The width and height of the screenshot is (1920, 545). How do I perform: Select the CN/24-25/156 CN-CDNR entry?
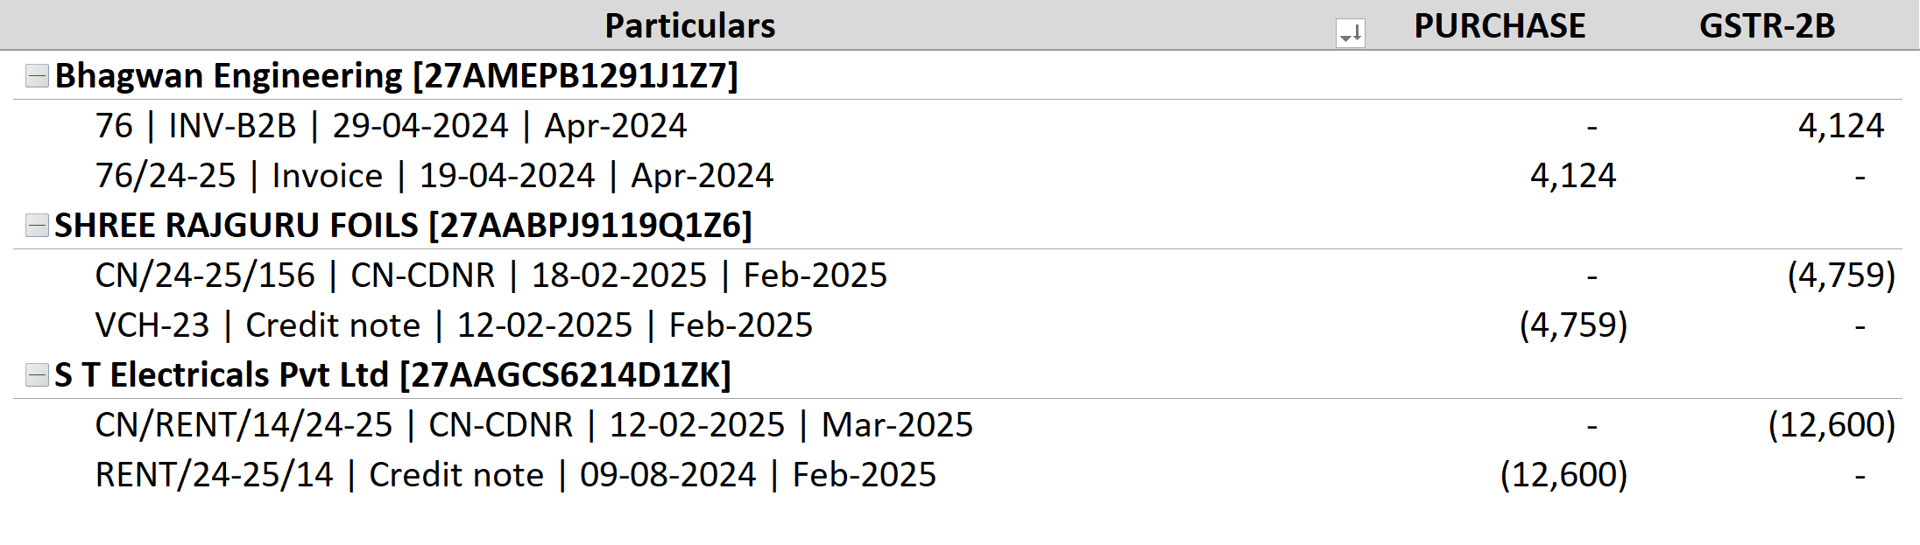click(x=491, y=276)
